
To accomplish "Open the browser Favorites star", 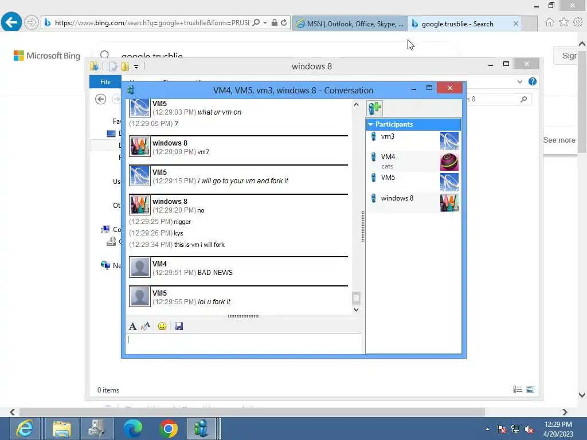I will (564, 22).
